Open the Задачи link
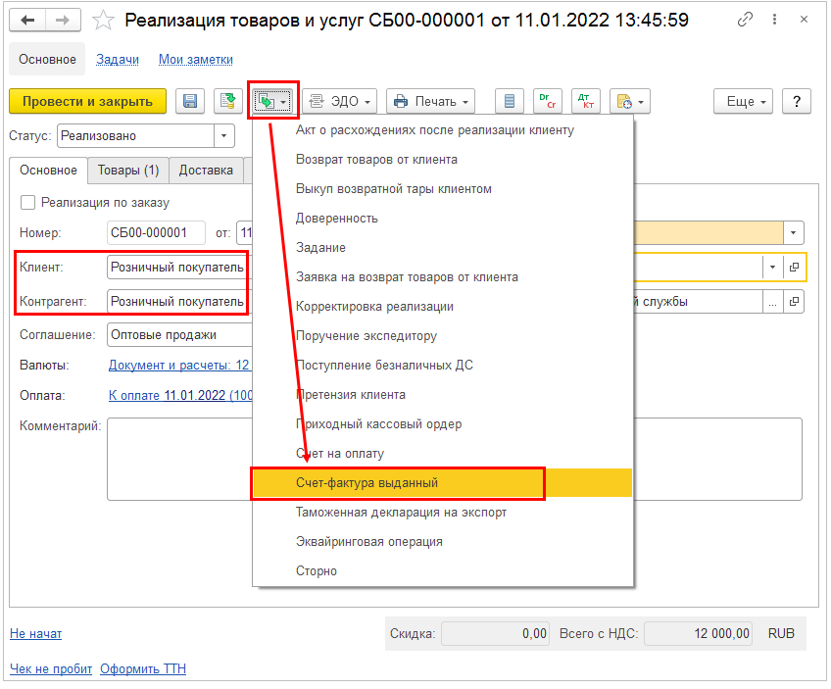The image size is (831, 689). 118,60
